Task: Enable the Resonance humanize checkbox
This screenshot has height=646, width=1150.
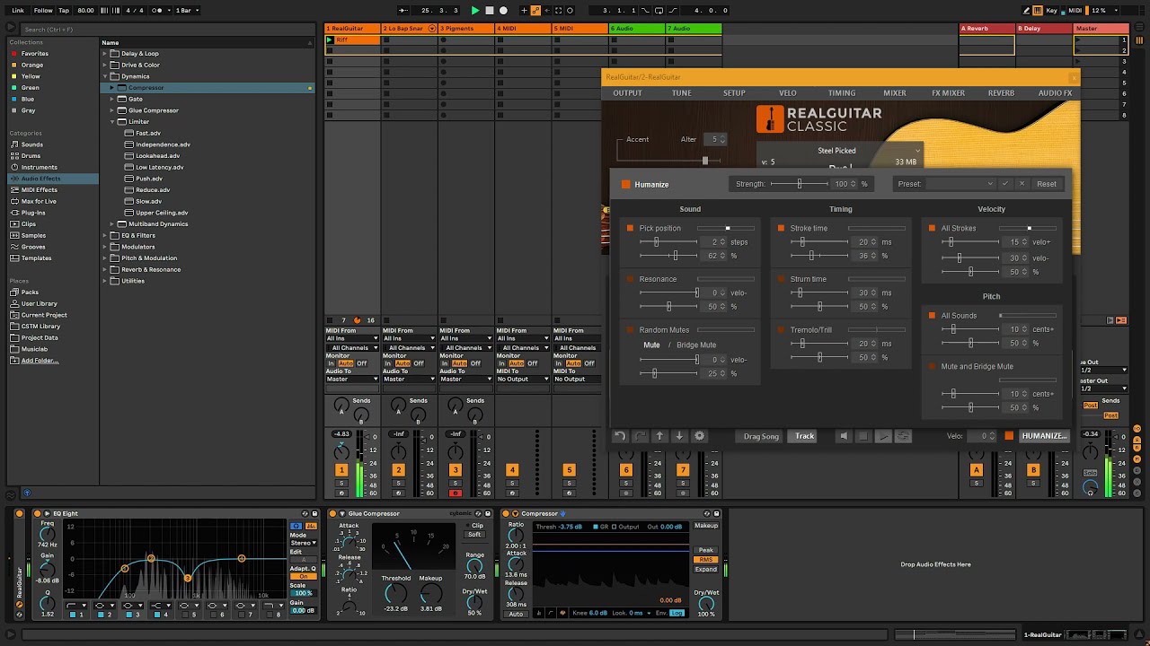Action: (x=631, y=279)
